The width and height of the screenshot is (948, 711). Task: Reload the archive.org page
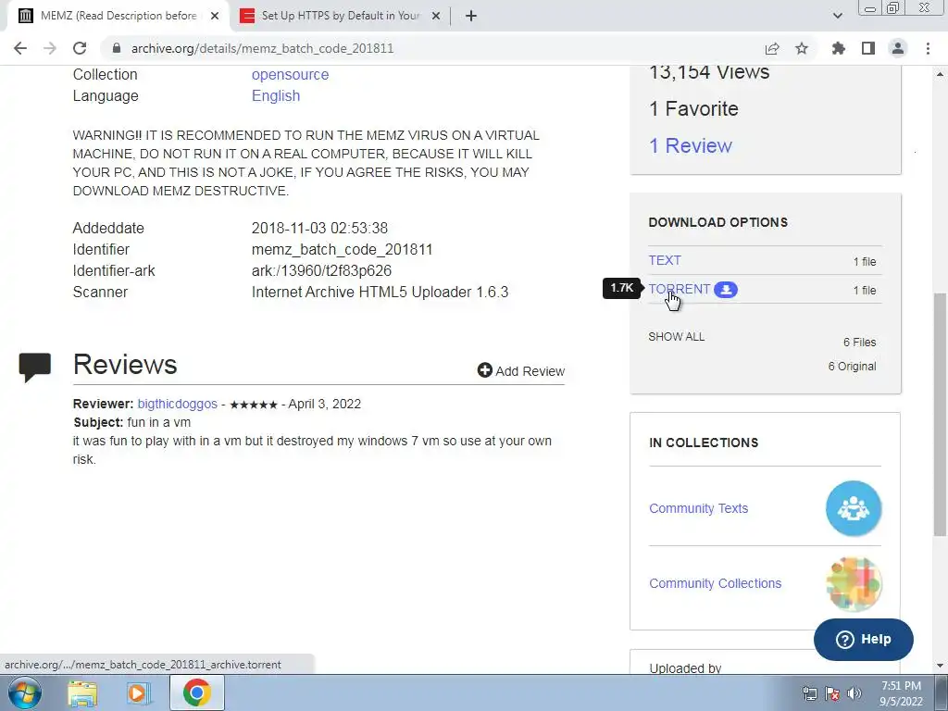click(x=80, y=48)
